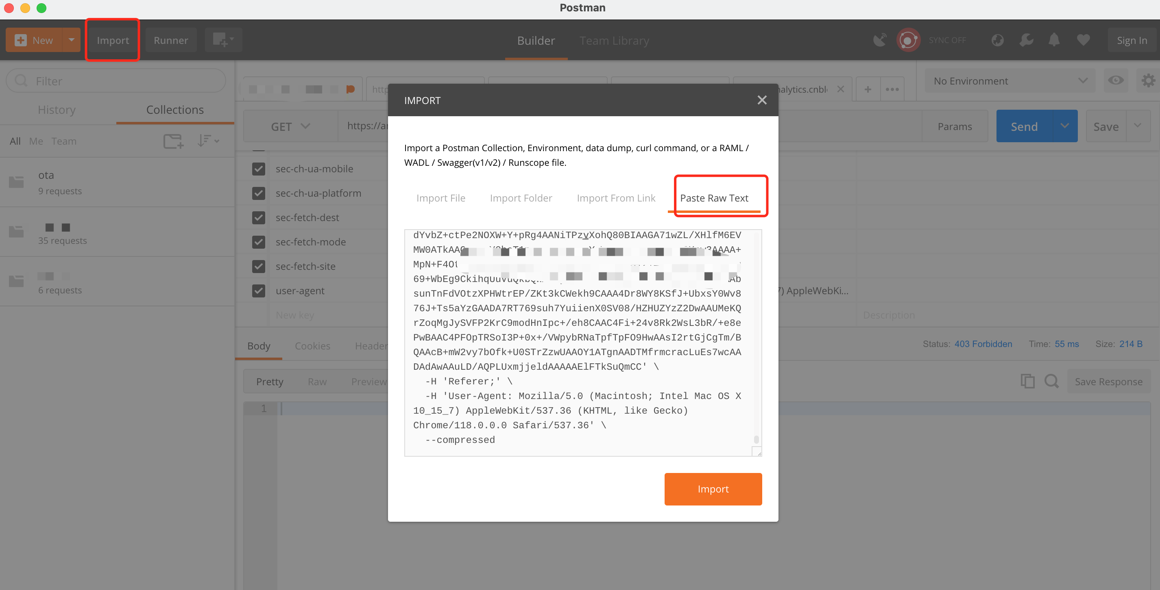Disable the sec-ch-ua-mobile header

click(x=259, y=169)
